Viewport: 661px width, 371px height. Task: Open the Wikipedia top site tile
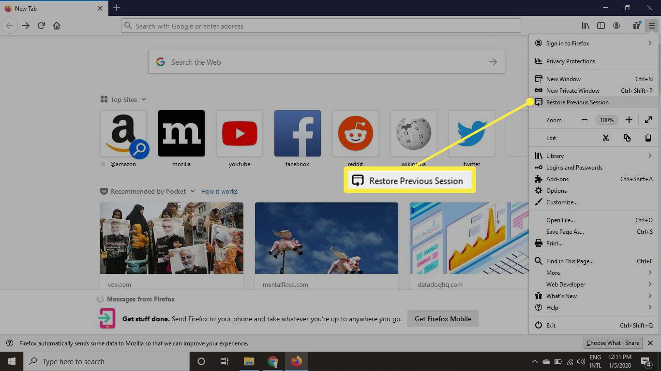414,133
